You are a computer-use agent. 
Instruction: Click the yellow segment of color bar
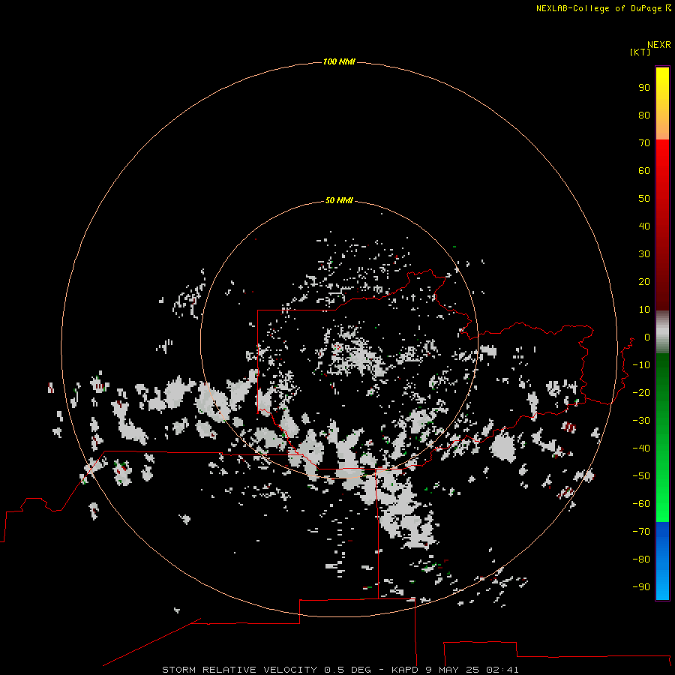(662, 82)
